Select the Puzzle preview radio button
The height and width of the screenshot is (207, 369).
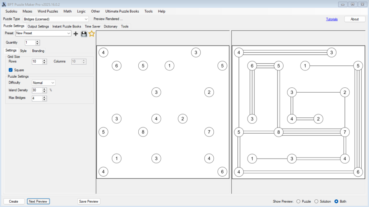click(x=298, y=201)
